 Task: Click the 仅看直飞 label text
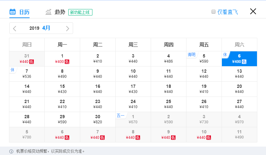[227, 12]
